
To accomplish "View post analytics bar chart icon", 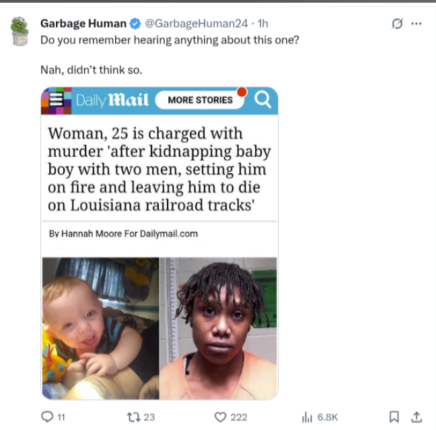I will click(309, 417).
